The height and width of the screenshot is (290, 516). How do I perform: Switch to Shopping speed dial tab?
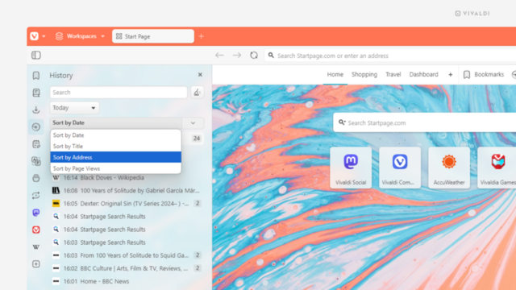(364, 74)
